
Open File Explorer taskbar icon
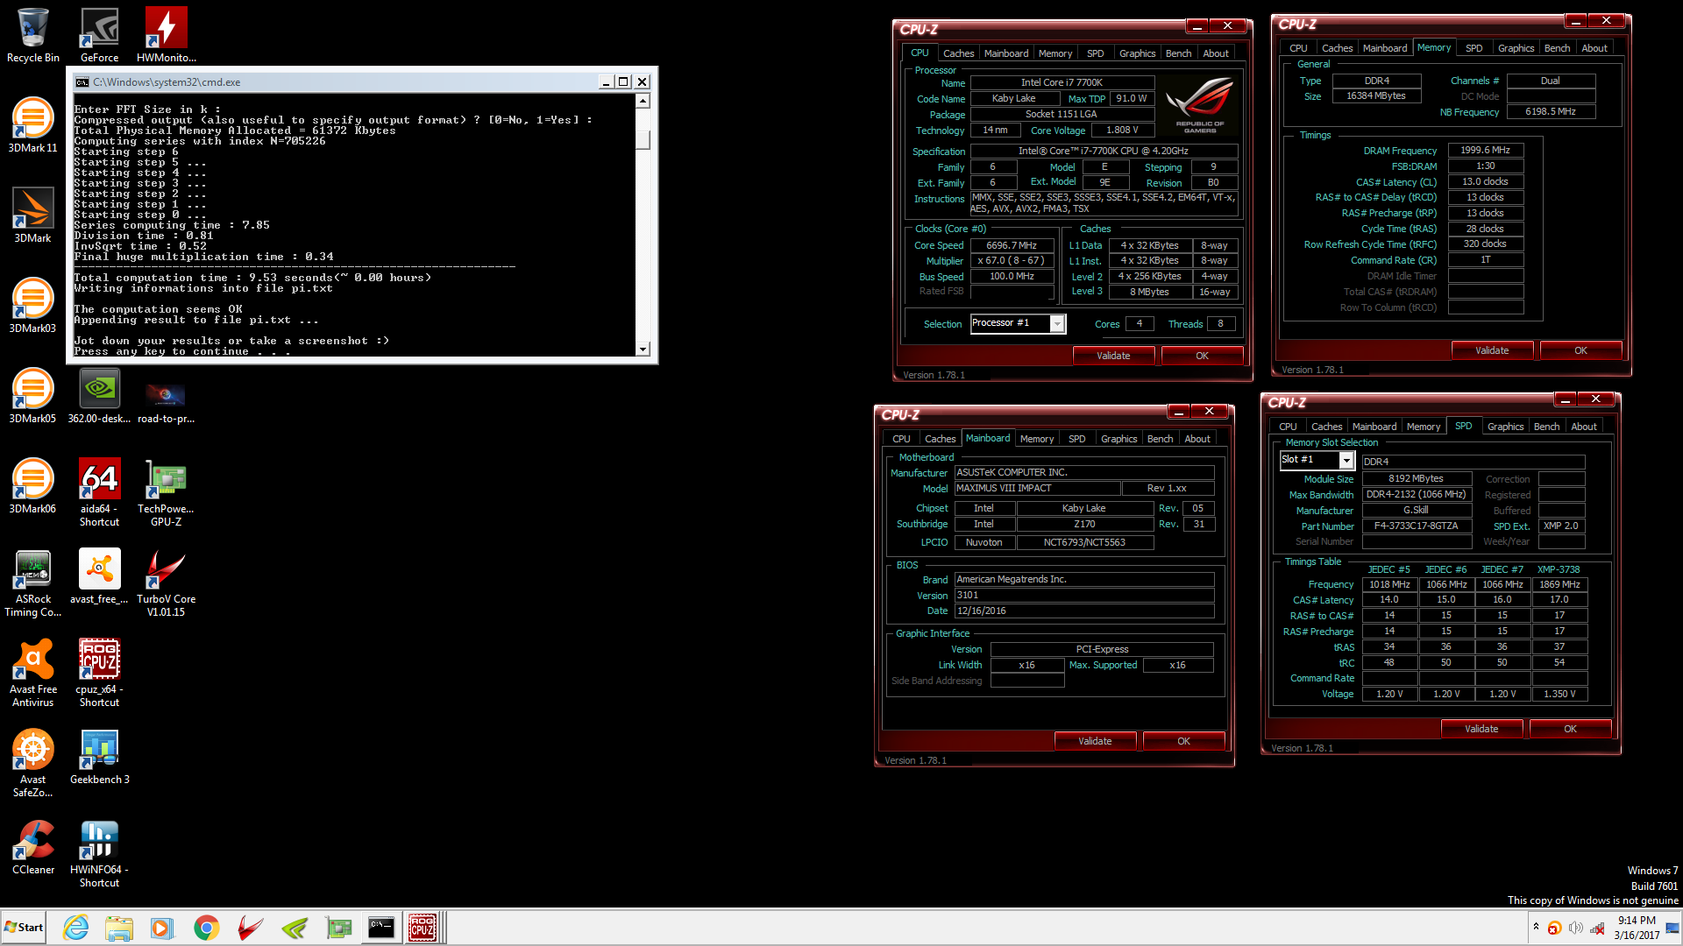119,928
